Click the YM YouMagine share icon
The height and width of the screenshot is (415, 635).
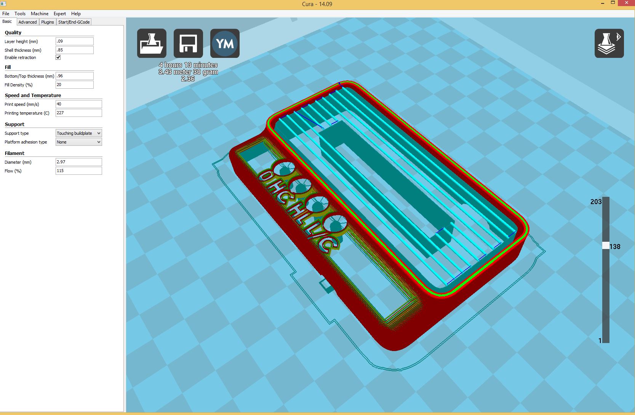[225, 43]
